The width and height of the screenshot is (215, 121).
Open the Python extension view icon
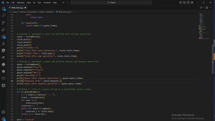(x=3, y=65)
